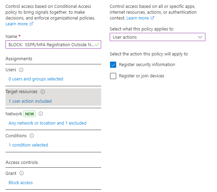Click external link icon beside right Learn more
The height and width of the screenshot is (192, 217).
click(x=152, y=18)
